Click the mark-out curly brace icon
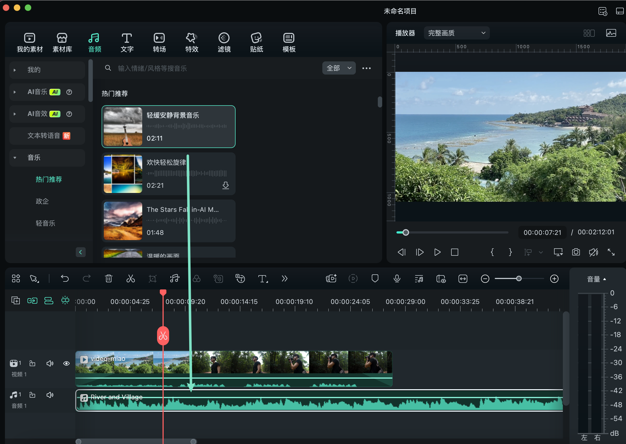Image resolution: width=626 pixels, height=444 pixels. point(510,252)
